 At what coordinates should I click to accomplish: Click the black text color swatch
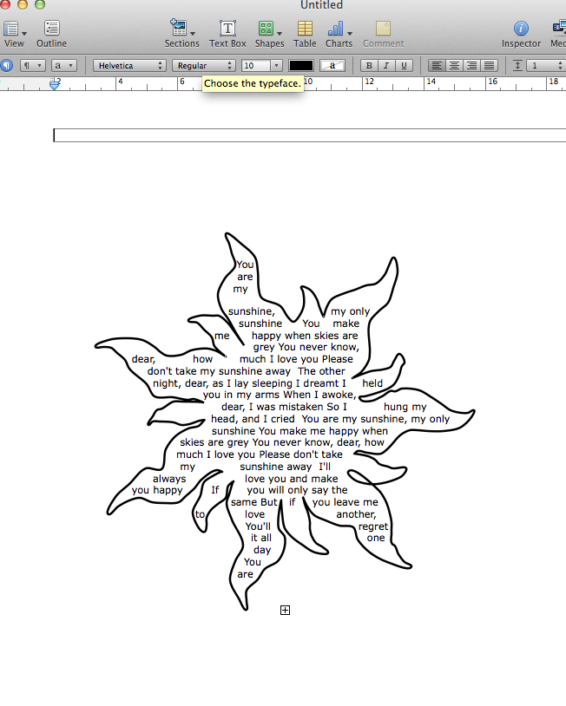click(x=301, y=66)
